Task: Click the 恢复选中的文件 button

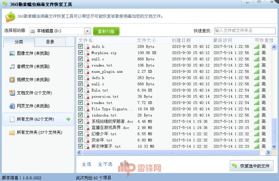Action: [251, 166]
